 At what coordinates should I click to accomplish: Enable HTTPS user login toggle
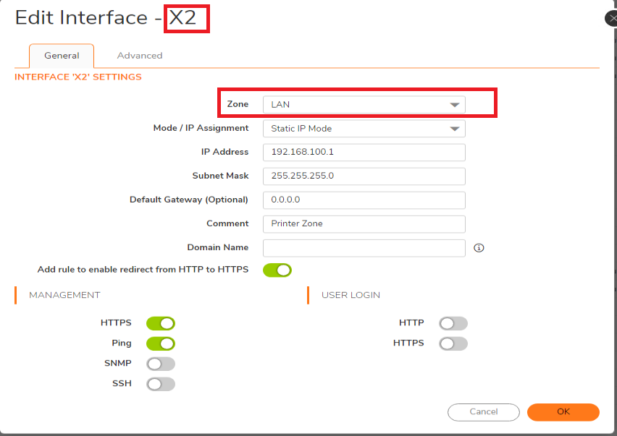point(453,343)
